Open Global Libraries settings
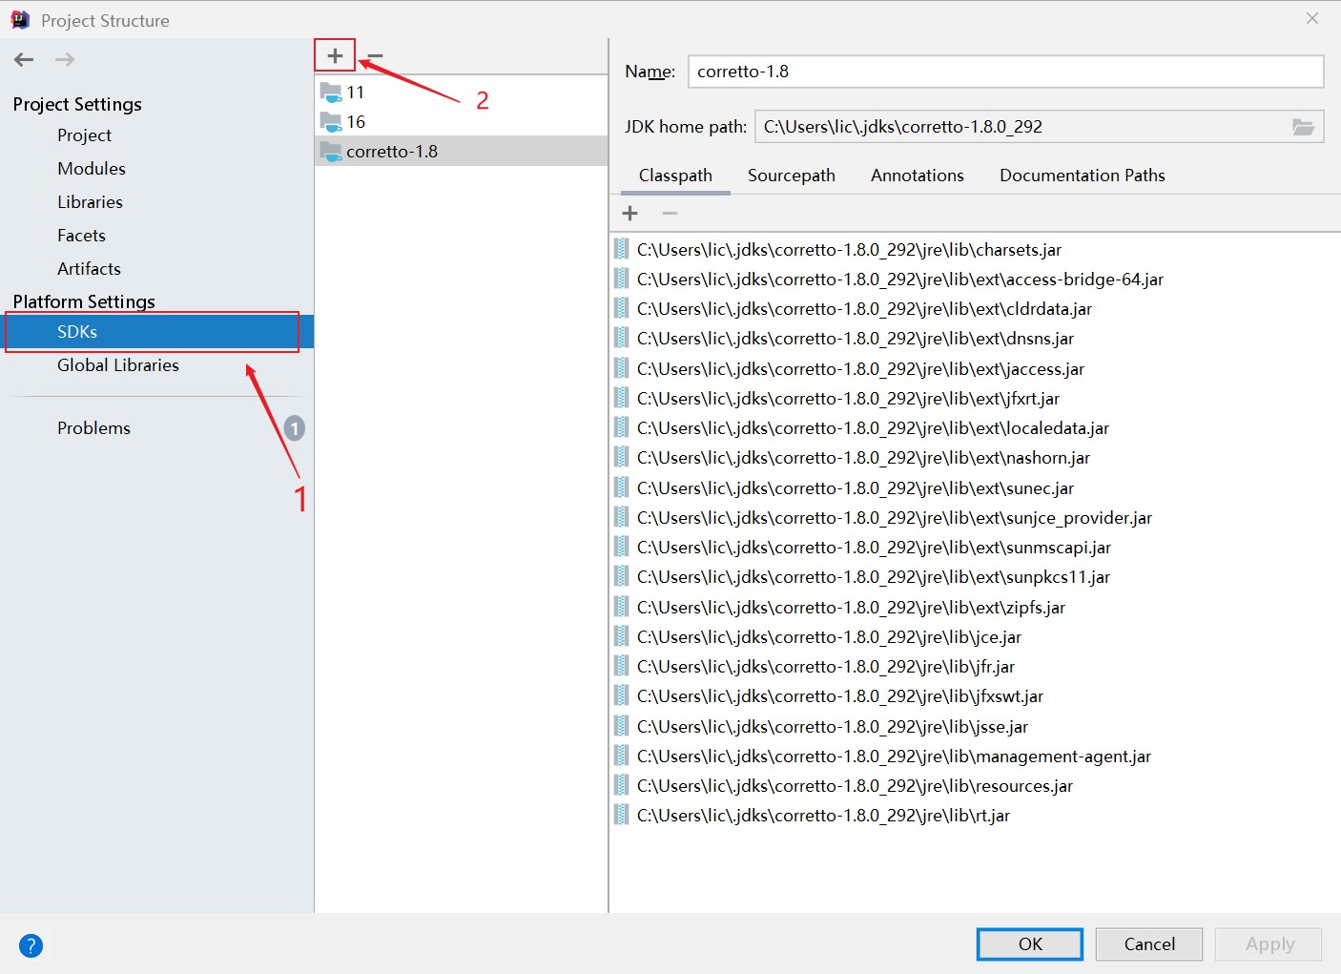 coord(118,365)
